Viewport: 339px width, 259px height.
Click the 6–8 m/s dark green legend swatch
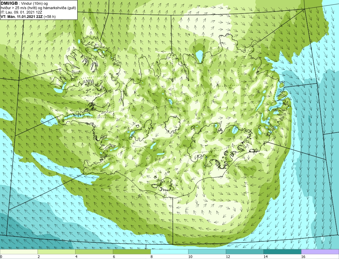pyautogui.click(x=132, y=252)
